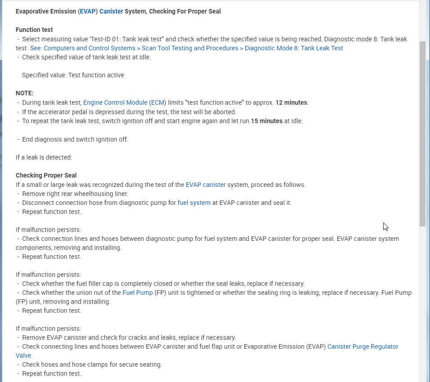Open the fuel system link

tap(194, 203)
